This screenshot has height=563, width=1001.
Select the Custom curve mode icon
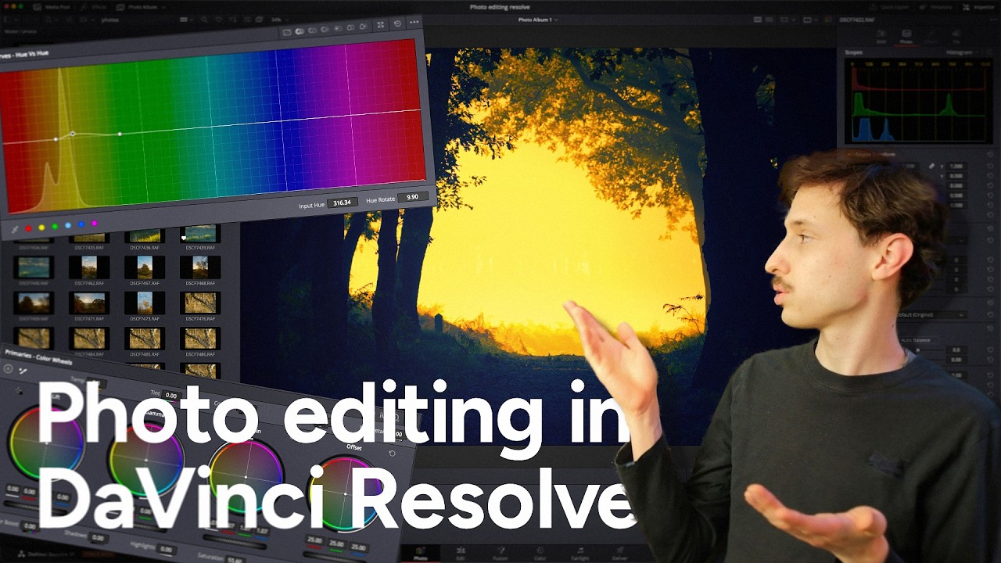pyautogui.click(x=287, y=32)
